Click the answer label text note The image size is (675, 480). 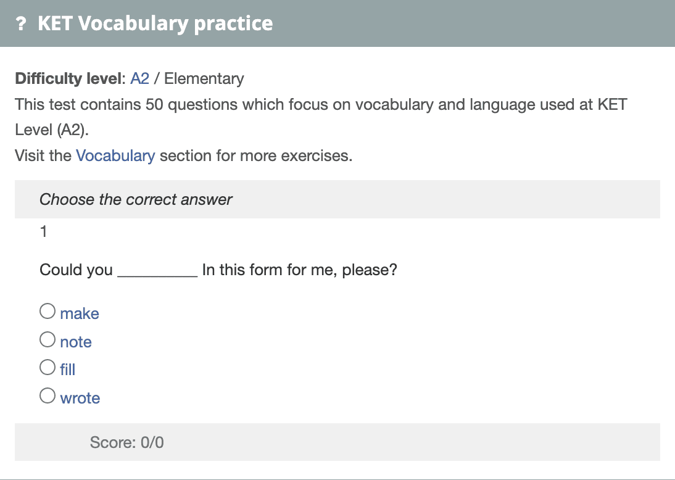pyautogui.click(x=76, y=342)
